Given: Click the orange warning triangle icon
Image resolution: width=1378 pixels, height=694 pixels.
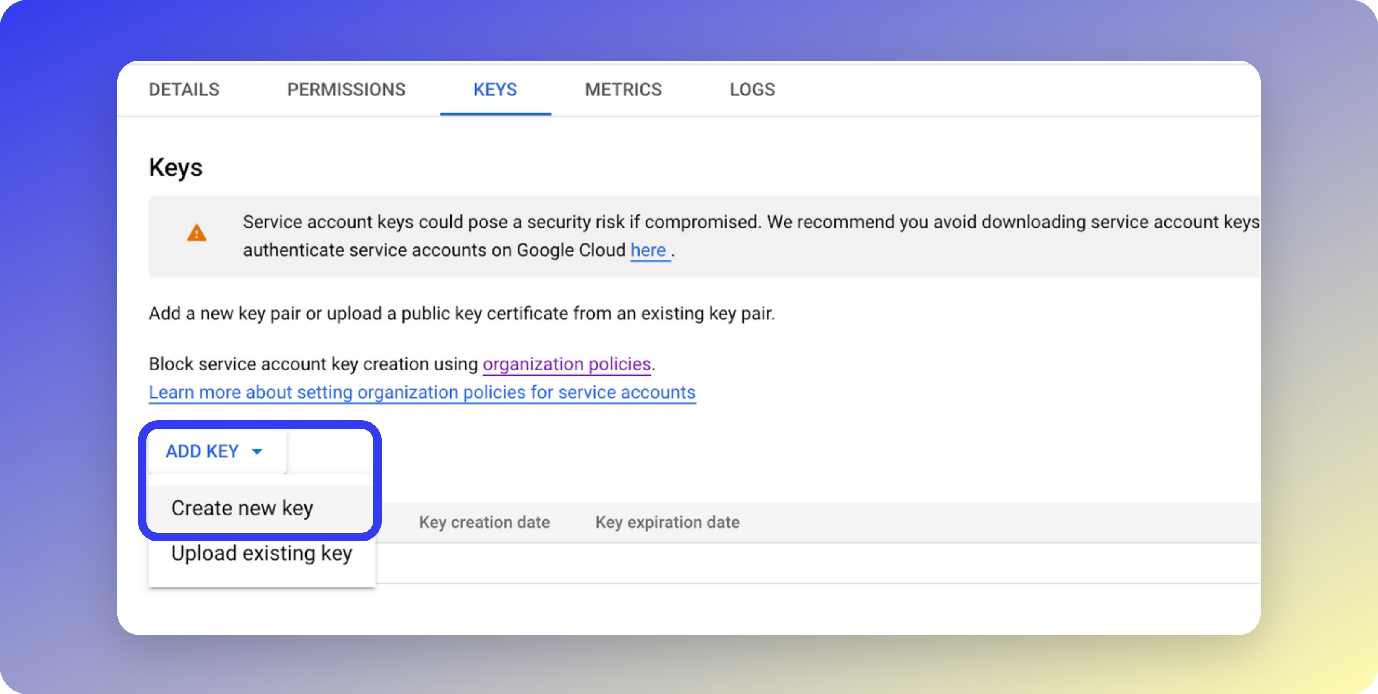Looking at the screenshot, I should click(196, 233).
